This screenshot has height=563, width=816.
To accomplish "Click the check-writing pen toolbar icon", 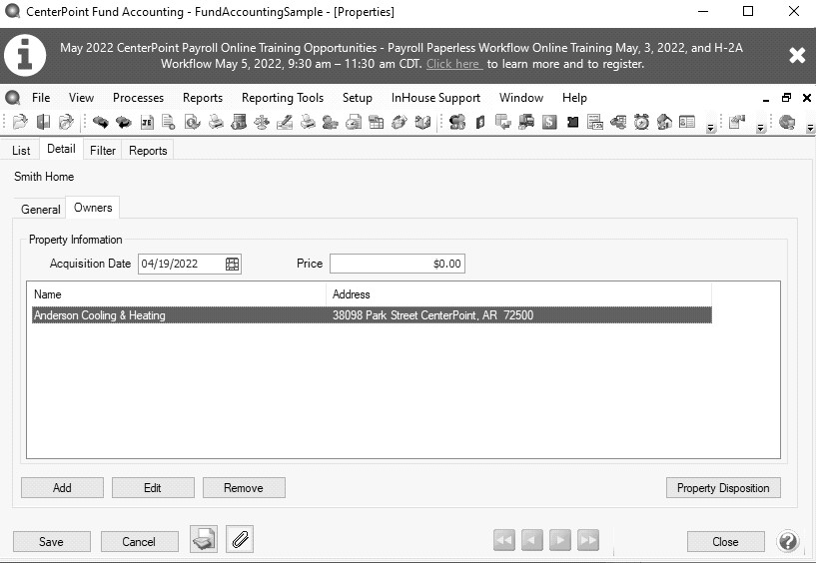I will tap(284, 122).
